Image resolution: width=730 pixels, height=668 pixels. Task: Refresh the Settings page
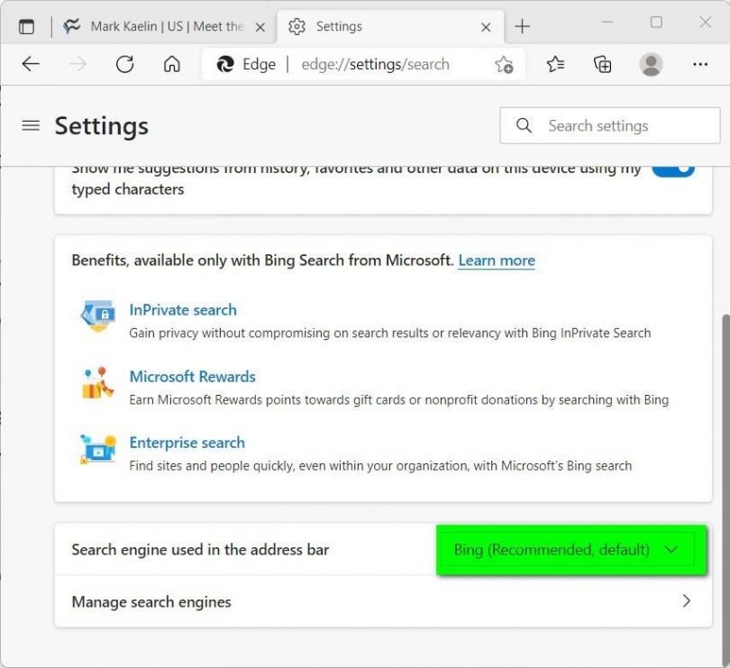pyautogui.click(x=125, y=64)
